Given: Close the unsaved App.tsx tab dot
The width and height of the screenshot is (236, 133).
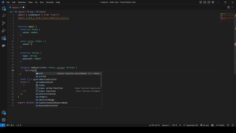Looking at the screenshot, I should click(24, 7).
